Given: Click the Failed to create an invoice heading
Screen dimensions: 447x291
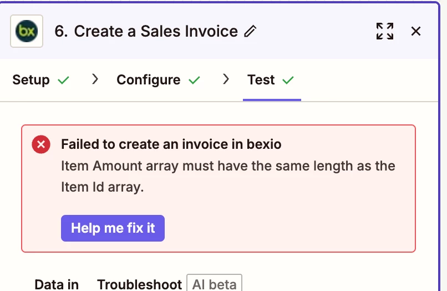Looking at the screenshot, I should [x=171, y=144].
